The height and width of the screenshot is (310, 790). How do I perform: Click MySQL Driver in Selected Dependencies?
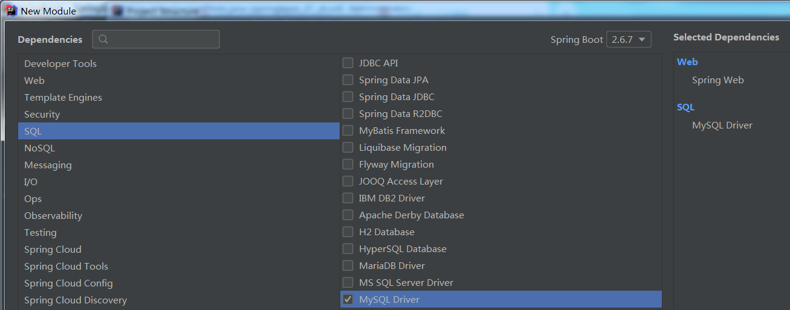pyautogui.click(x=722, y=125)
